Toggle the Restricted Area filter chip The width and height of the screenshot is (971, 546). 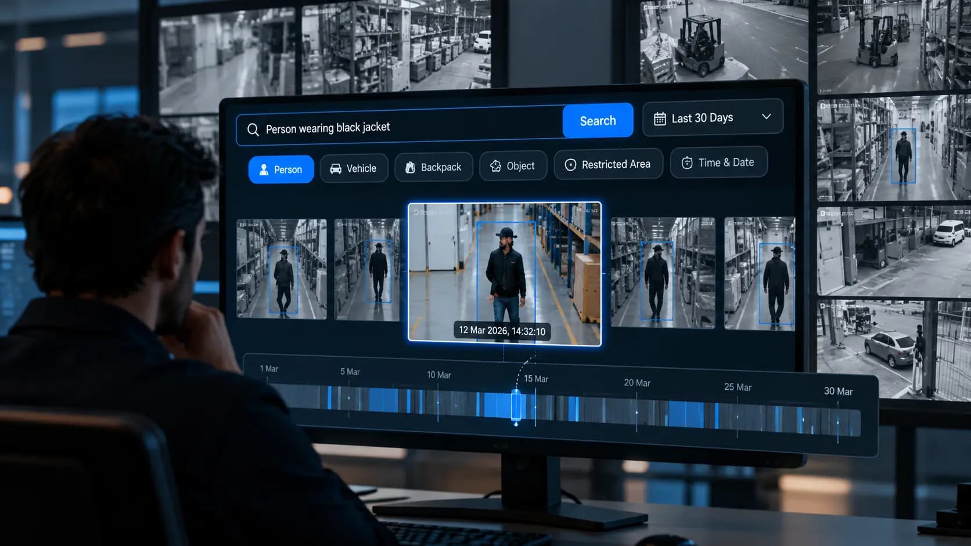[608, 164]
